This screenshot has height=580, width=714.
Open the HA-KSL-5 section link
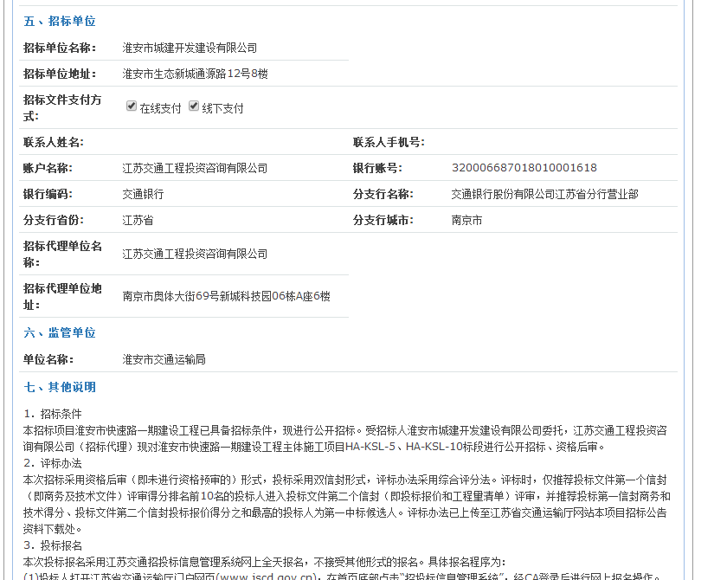(370, 447)
